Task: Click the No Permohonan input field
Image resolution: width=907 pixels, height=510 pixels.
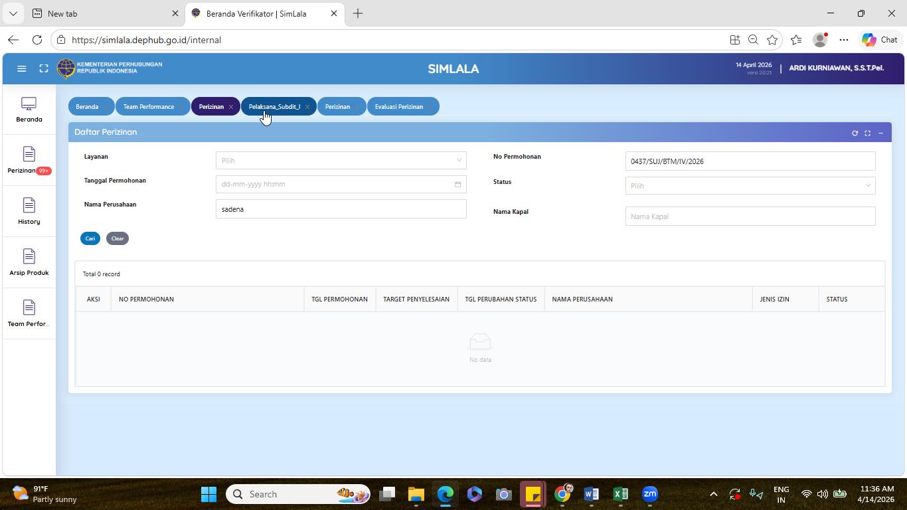Action: click(x=750, y=161)
